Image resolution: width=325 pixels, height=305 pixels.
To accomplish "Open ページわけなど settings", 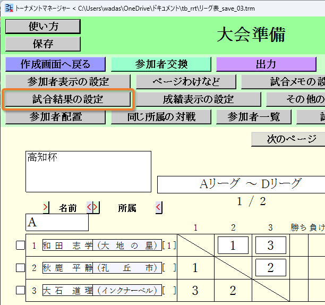I will (x=186, y=82).
